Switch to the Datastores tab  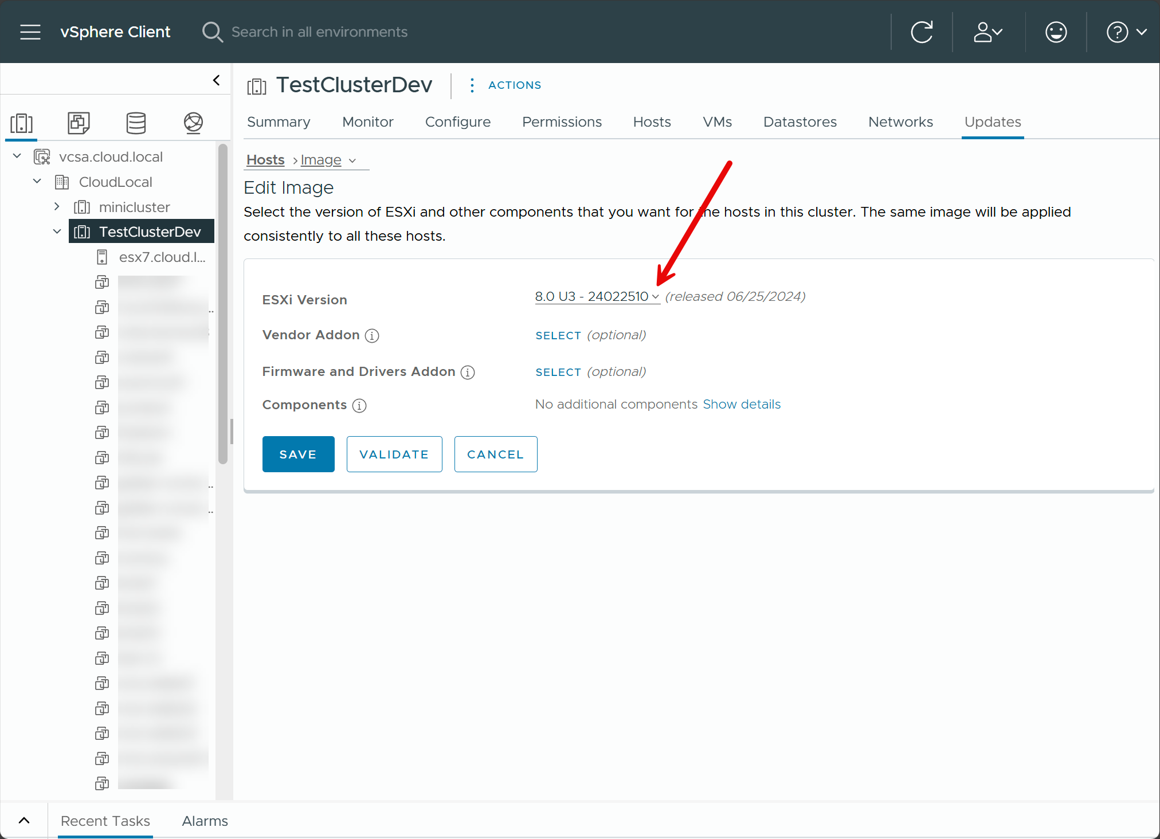point(800,121)
